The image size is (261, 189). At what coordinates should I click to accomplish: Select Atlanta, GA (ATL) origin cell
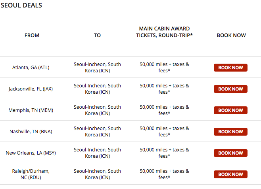31,68
